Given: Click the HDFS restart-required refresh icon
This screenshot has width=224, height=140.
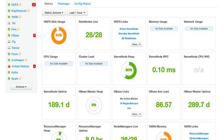Looking at the screenshot, I should [20, 5].
